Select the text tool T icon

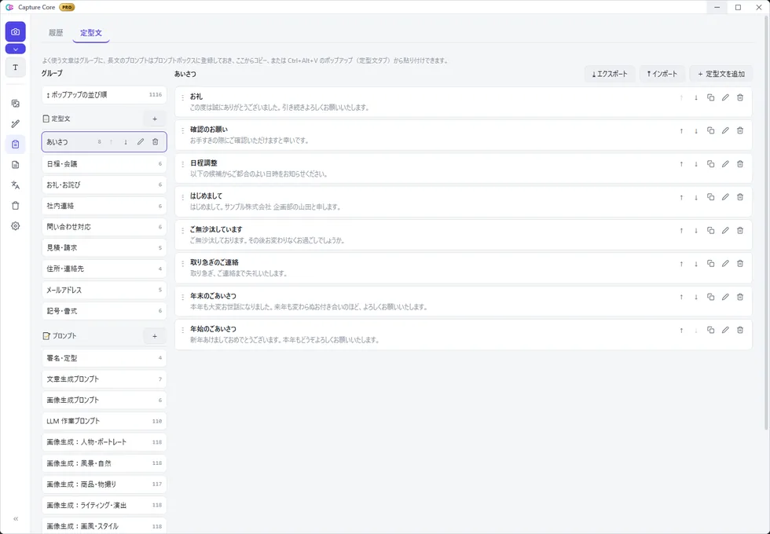coord(15,68)
